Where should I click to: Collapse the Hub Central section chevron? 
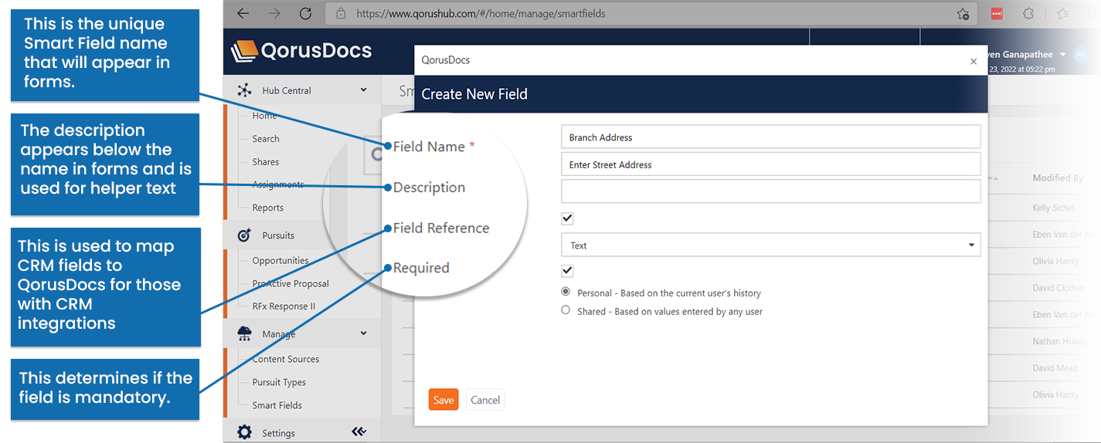pos(363,90)
